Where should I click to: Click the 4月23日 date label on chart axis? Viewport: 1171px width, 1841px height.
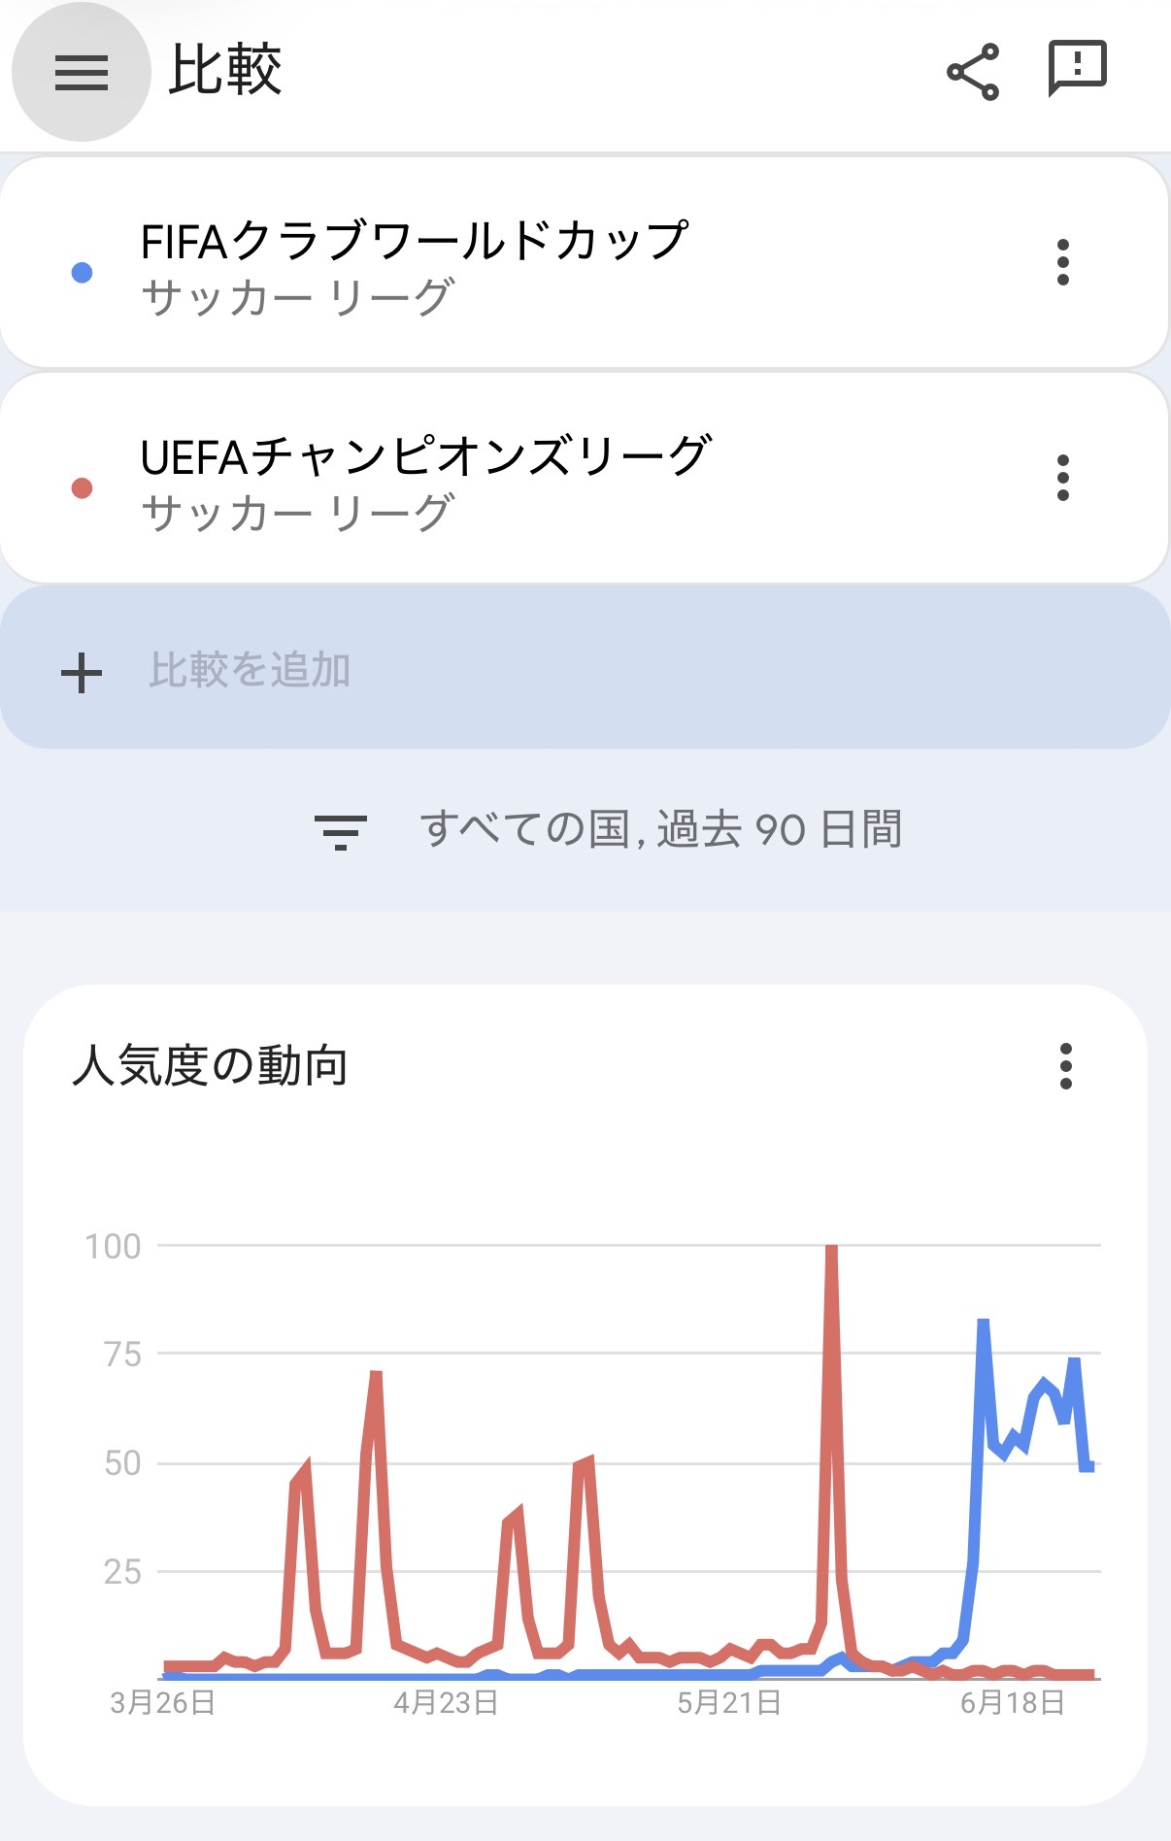click(446, 1703)
